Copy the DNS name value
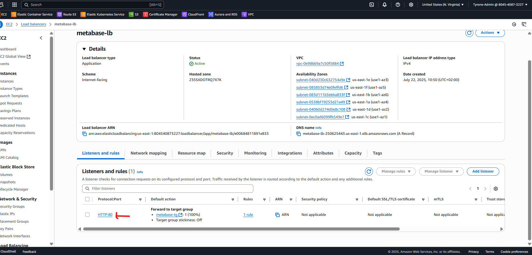 pyautogui.click(x=298, y=133)
